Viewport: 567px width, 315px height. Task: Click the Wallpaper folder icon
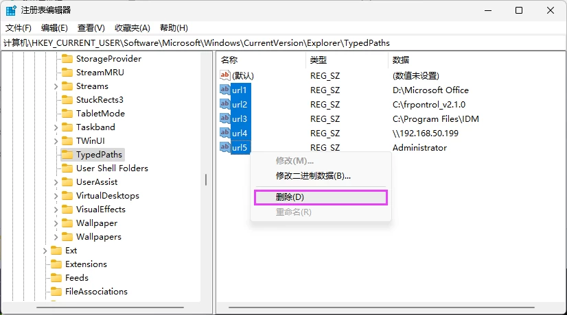click(x=67, y=223)
